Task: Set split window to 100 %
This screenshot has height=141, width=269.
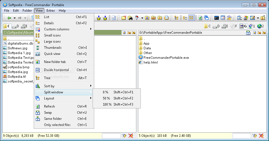Action: [x=117, y=104]
